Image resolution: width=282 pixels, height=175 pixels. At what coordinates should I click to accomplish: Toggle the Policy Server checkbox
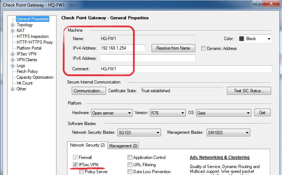pyautogui.click(x=82, y=172)
